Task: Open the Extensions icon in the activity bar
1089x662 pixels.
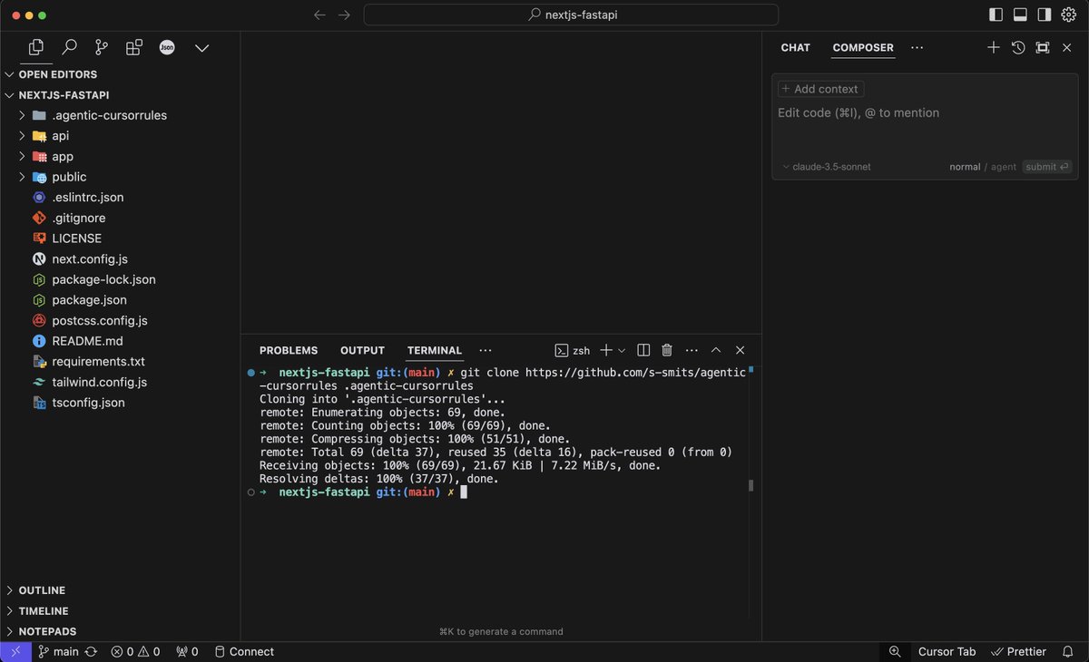Action: pos(133,46)
